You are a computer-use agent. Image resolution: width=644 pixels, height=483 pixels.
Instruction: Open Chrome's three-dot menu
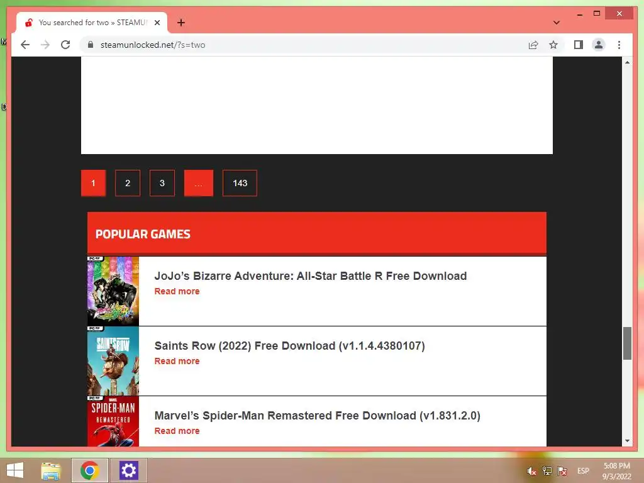click(x=619, y=45)
